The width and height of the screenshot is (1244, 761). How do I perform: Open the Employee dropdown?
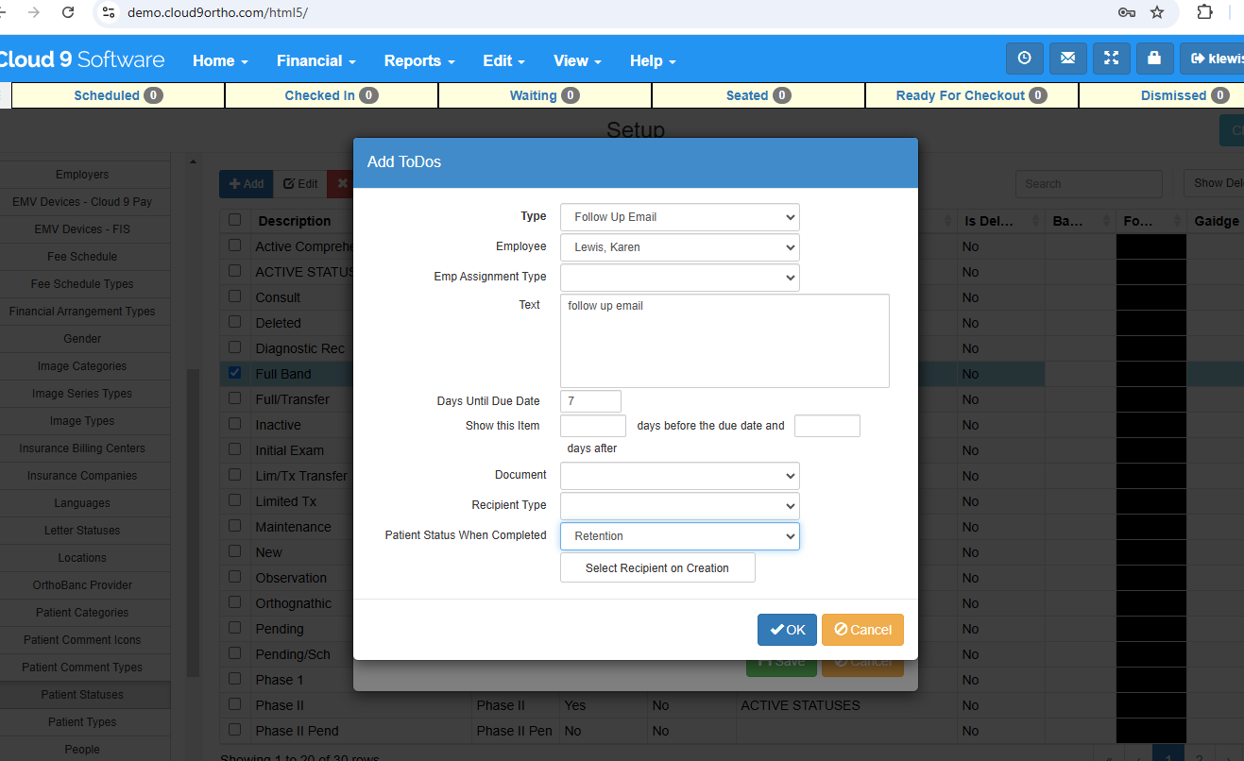coord(680,247)
